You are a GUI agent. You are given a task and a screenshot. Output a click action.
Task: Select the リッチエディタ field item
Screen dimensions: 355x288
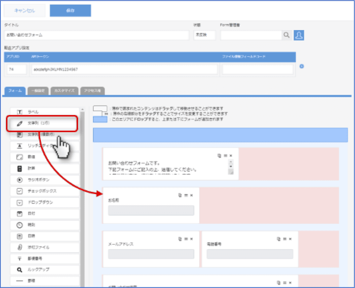[x=45, y=146]
